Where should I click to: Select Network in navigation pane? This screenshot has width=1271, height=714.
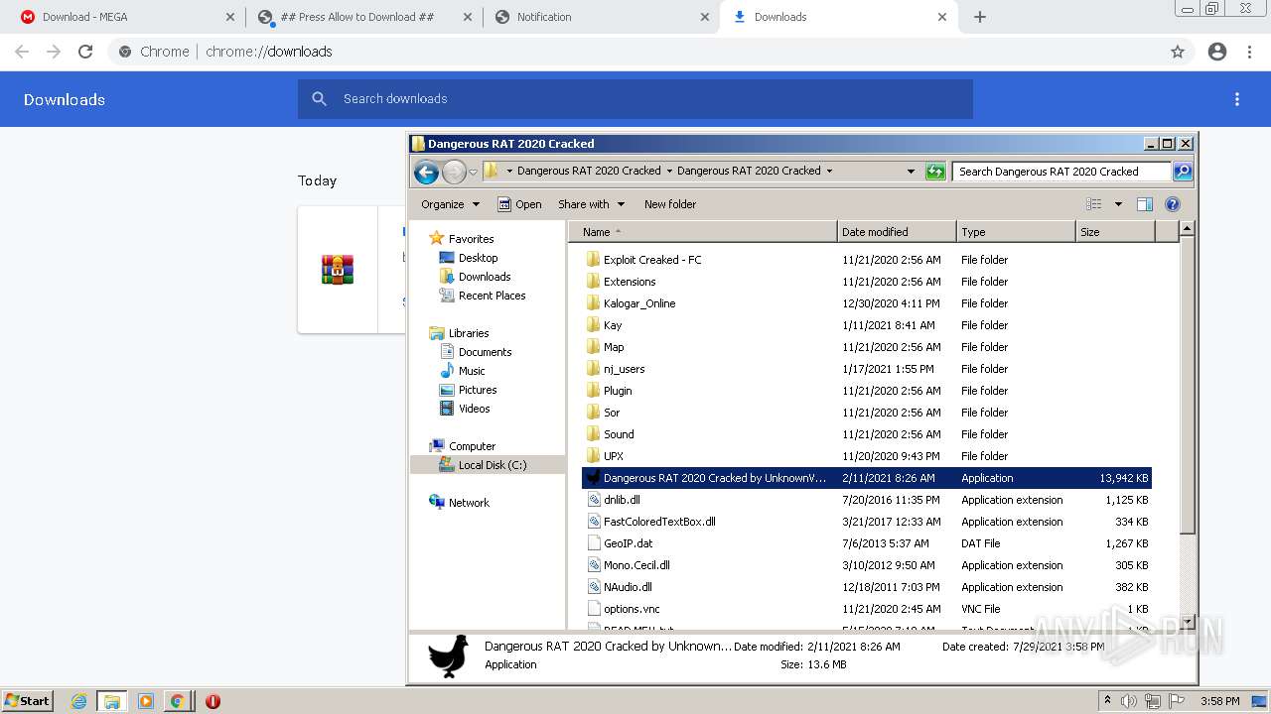(460, 503)
